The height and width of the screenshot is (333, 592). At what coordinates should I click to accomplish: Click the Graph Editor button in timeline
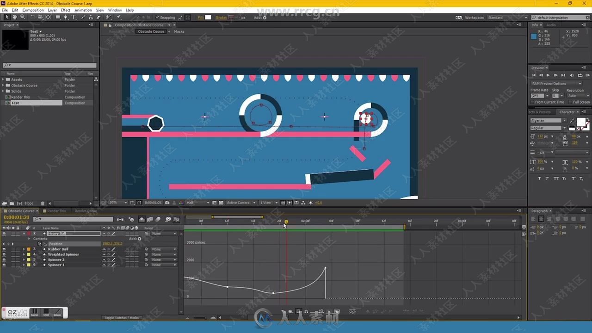pos(178,219)
